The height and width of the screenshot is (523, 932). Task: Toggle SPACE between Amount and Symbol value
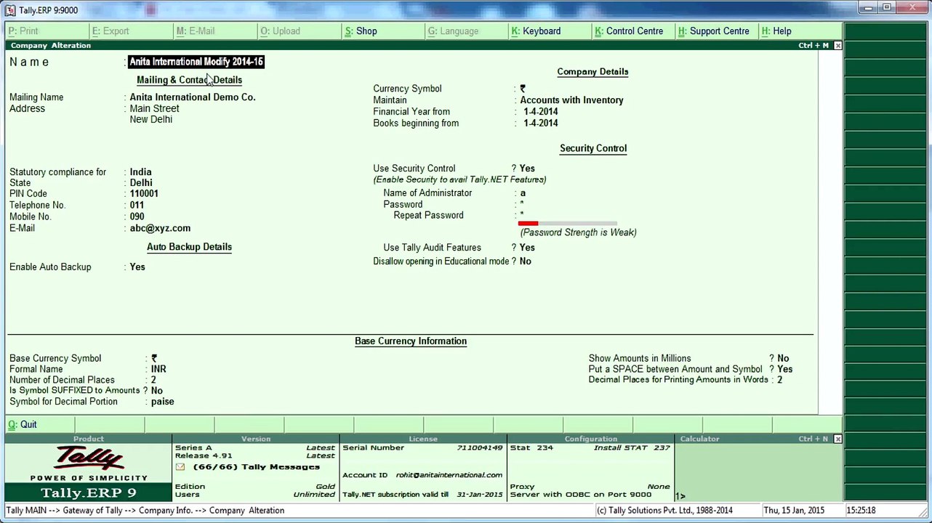tap(785, 370)
